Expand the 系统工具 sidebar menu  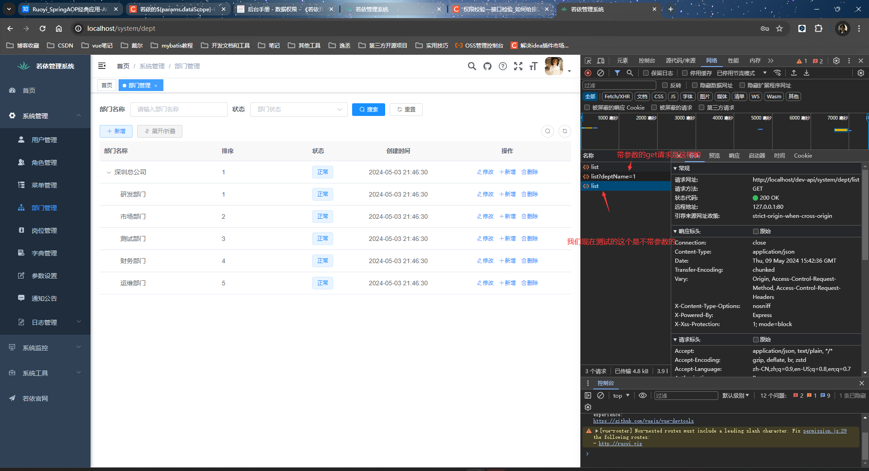45,373
